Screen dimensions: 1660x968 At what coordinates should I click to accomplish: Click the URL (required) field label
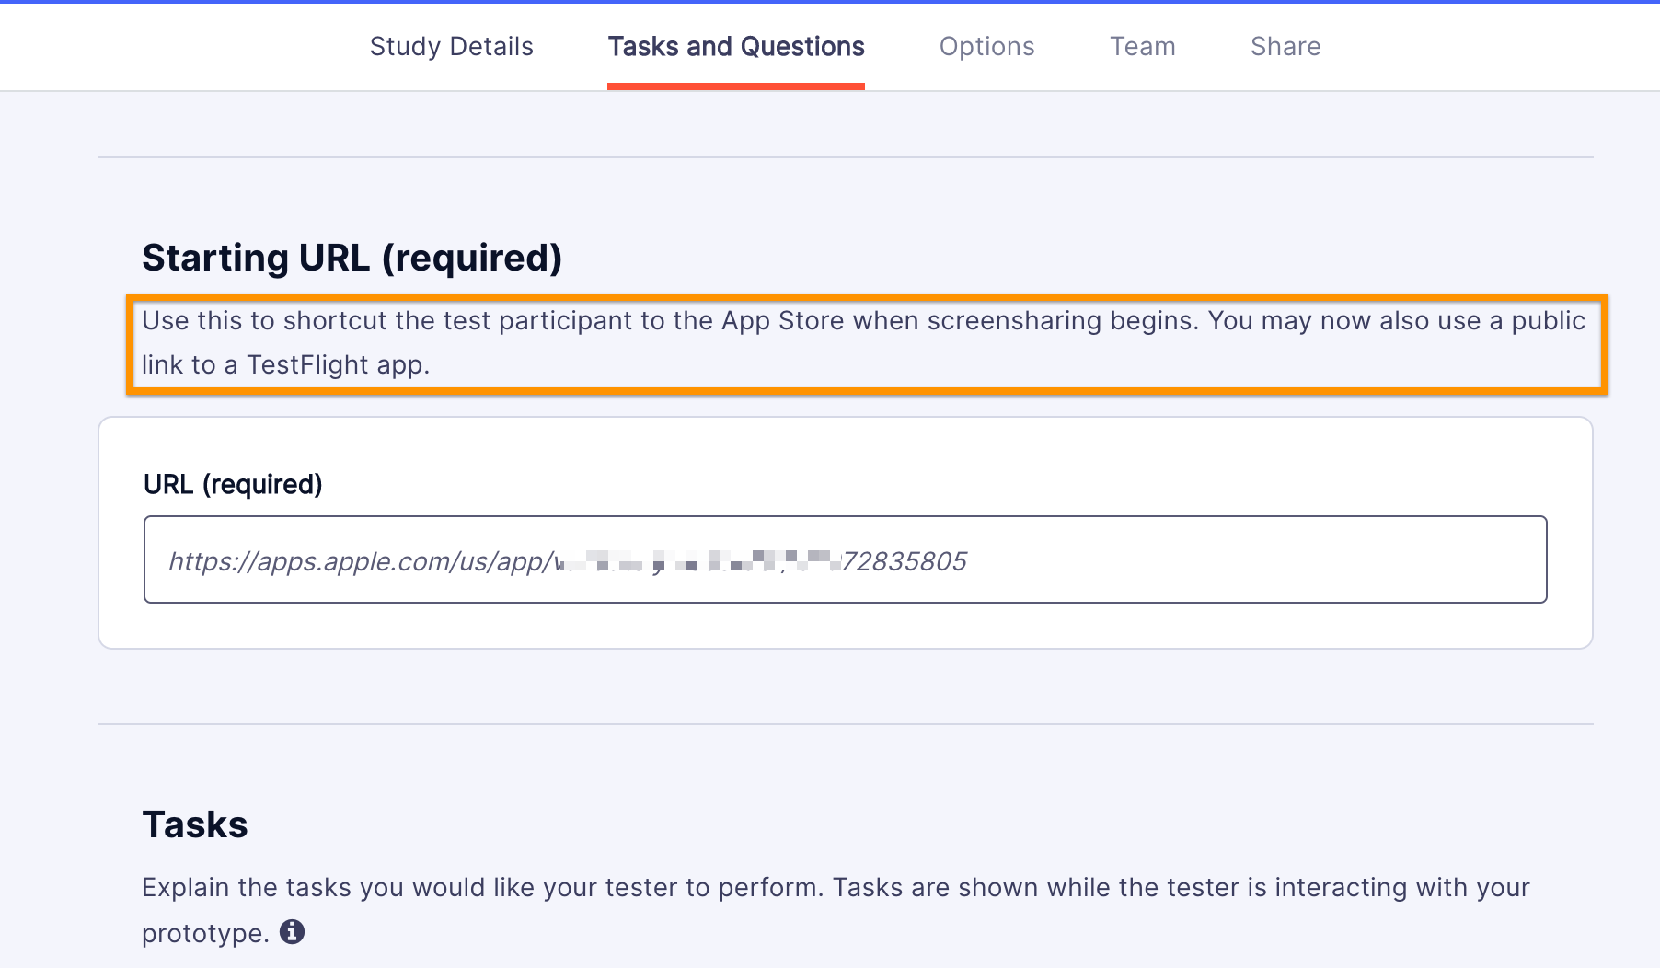pyautogui.click(x=233, y=484)
